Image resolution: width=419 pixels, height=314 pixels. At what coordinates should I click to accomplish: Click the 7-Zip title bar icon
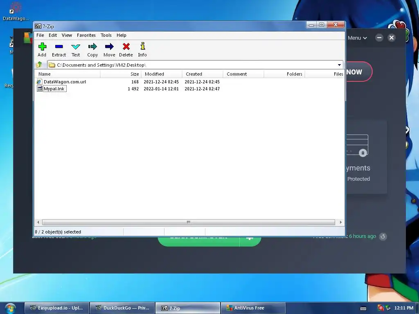pyautogui.click(x=38, y=26)
